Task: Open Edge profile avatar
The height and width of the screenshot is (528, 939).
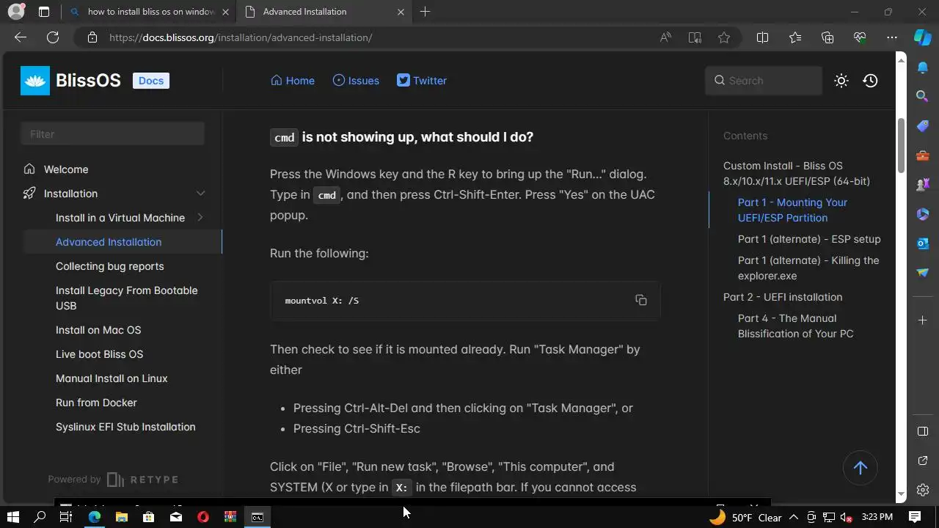Action: (x=16, y=12)
